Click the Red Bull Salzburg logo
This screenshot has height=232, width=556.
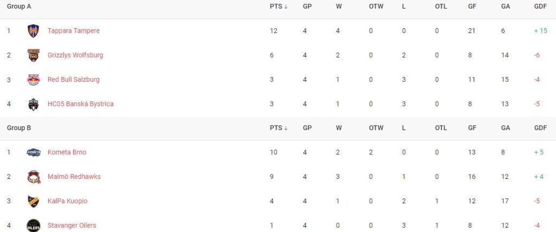pyautogui.click(x=33, y=80)
